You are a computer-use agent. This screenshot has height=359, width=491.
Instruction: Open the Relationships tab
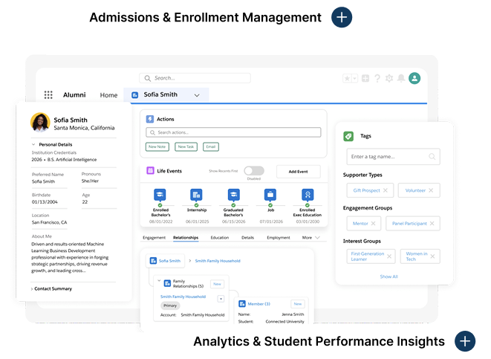click(186, 237)
